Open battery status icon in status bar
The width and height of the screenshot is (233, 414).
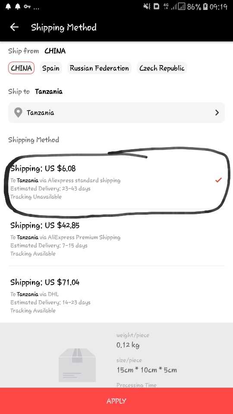[x=205, y=6]
